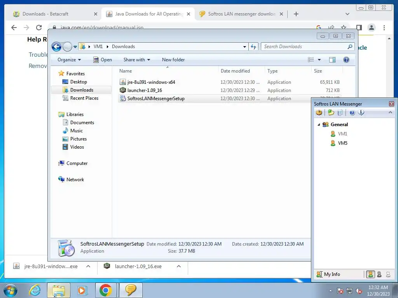Image resolution: width=398 pixels, height=298 pixels.
Task: Open Chrome profile avatar icon
Action: pyautogui.click(x=371, y=28)
